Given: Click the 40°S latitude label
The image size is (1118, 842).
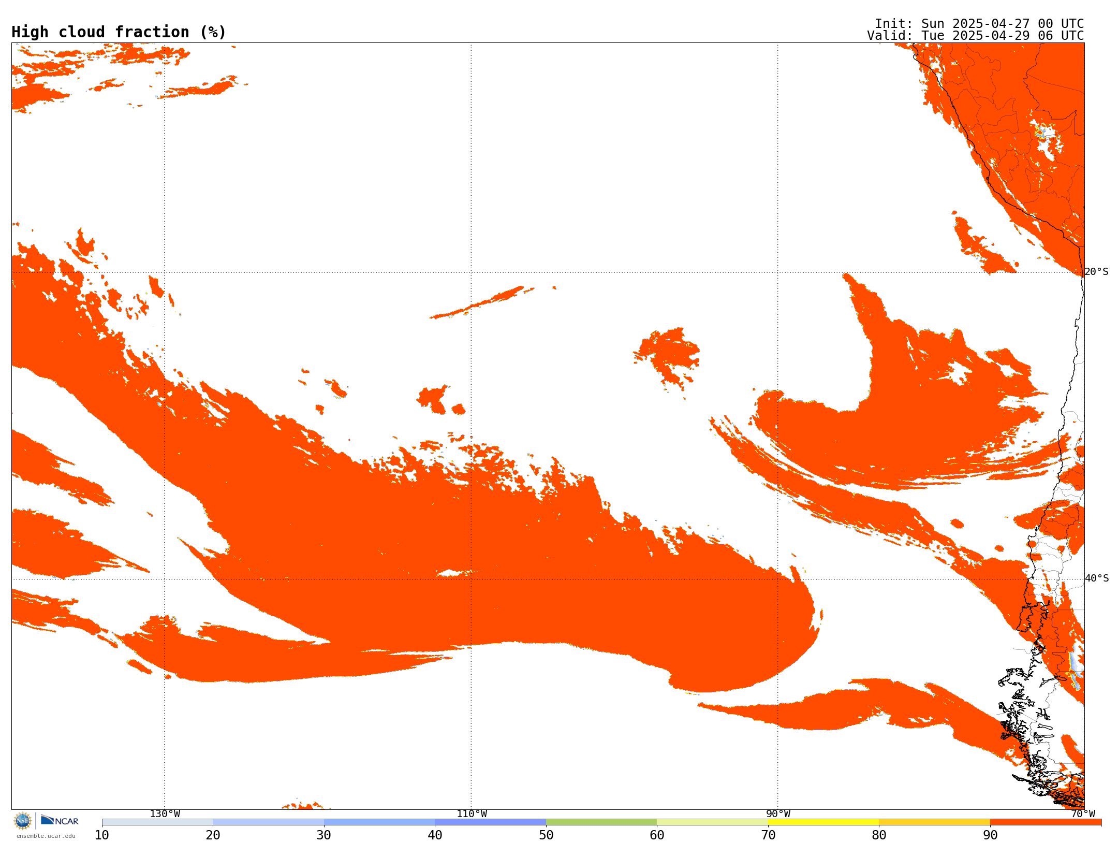Looking at the screenshot, I should 1097,578.
